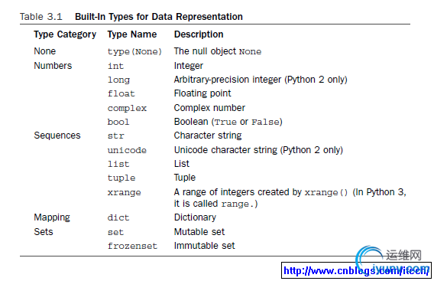Click the Boolean True or False description
The image size is (434, 281).
228,122
